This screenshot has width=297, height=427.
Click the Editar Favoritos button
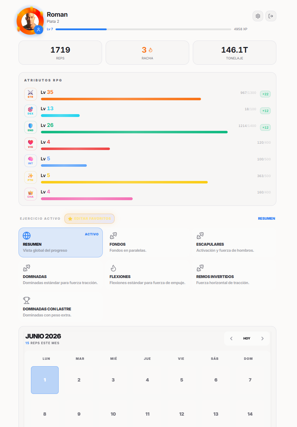pos(90,219)
